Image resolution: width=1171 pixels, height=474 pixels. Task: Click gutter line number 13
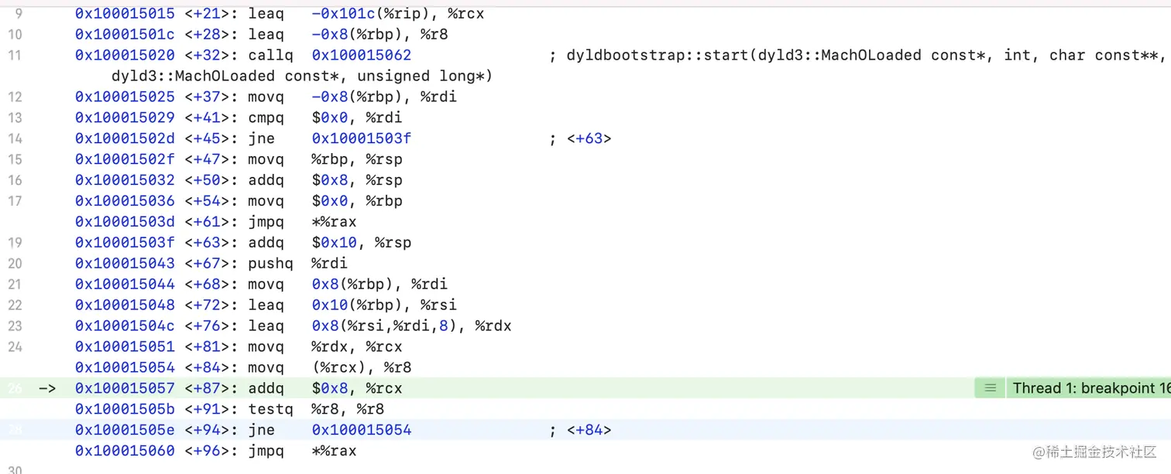[15, 118]
